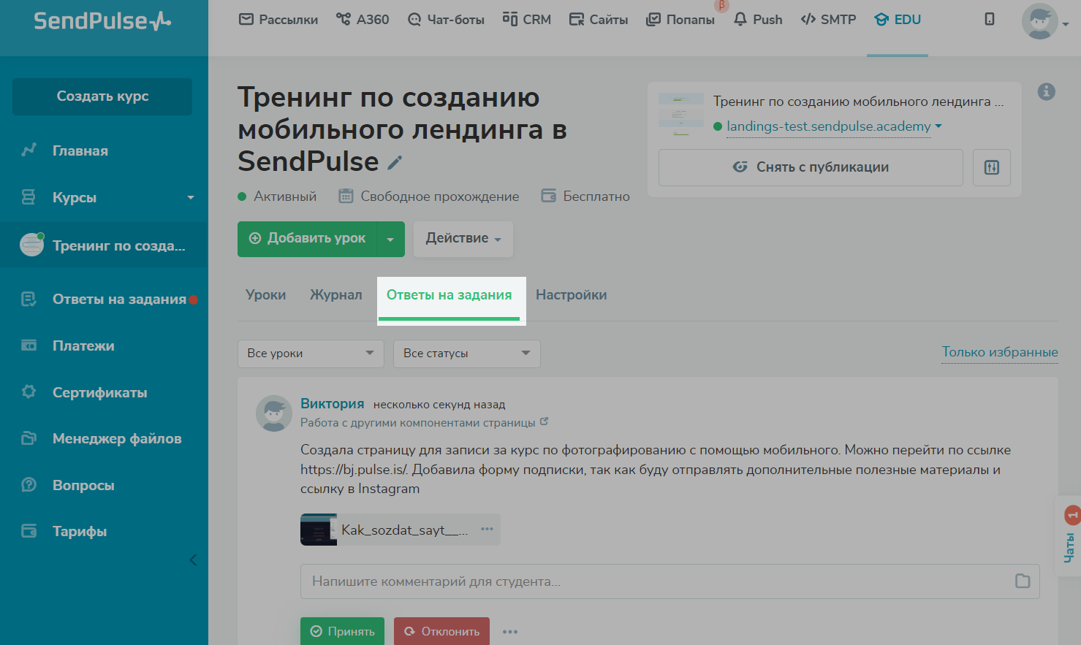1081x645 pixels.
Task: Open the Настройки tab
Action: (571, 295)
